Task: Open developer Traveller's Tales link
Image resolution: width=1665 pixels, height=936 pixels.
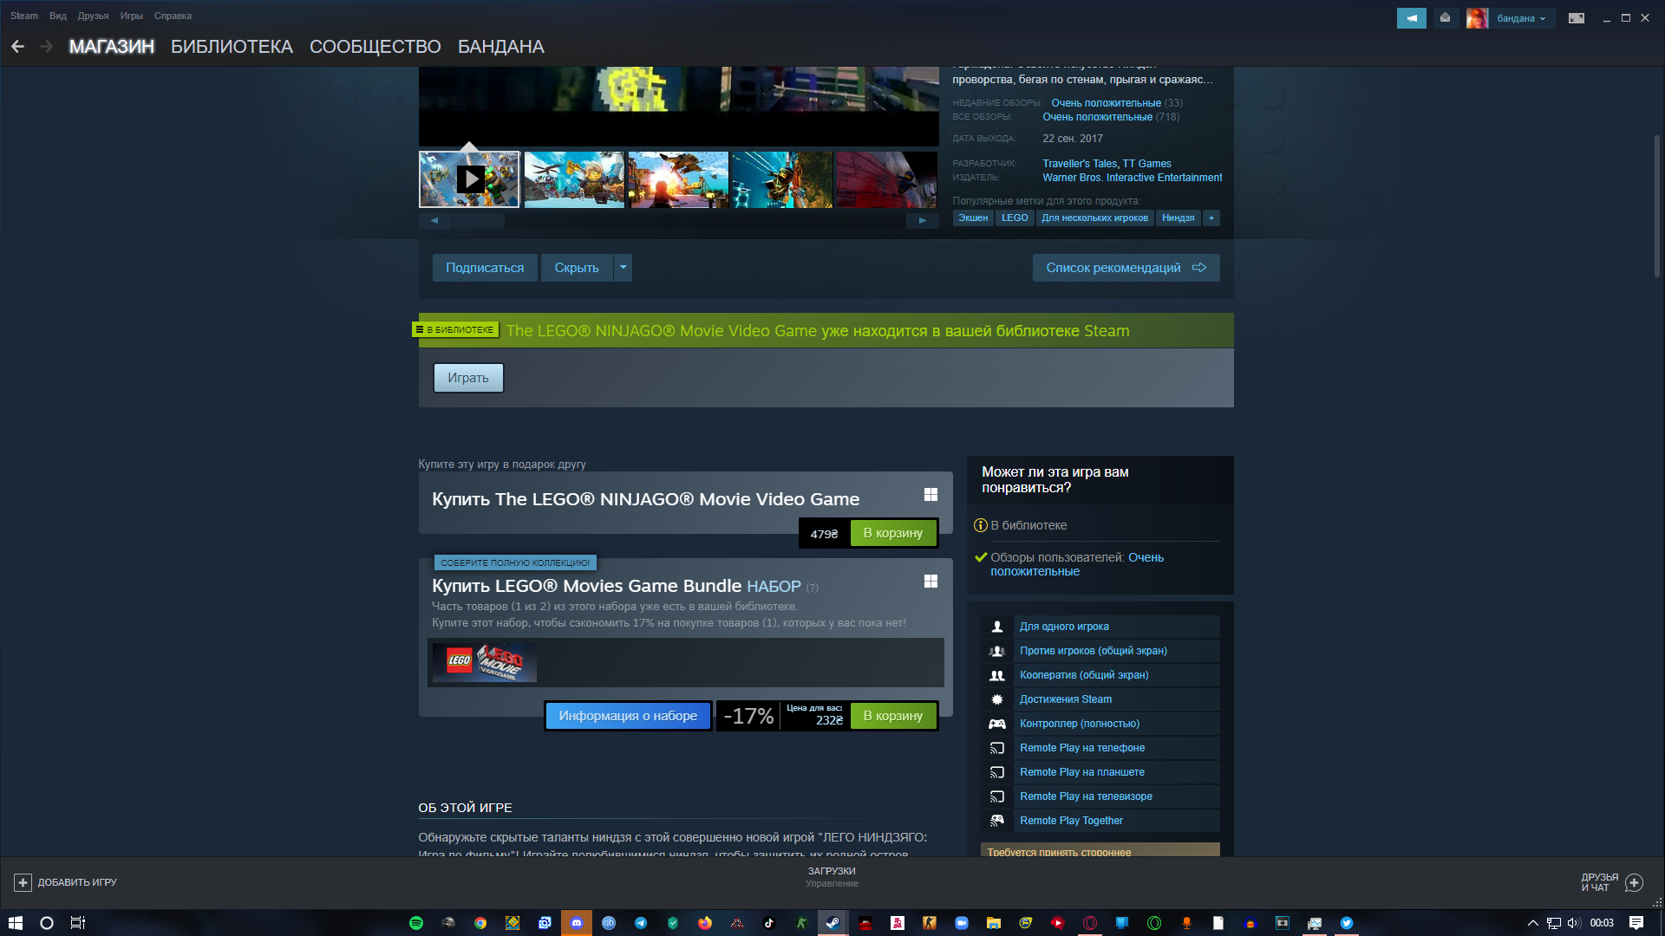Action: [1080, 164]
